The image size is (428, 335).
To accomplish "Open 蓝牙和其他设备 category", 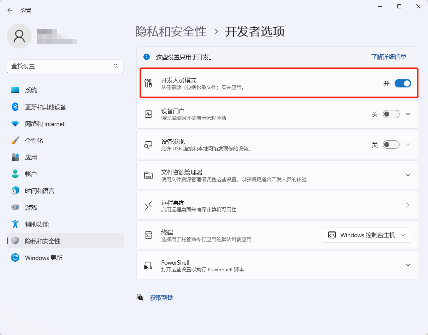I will click(65, 107).
